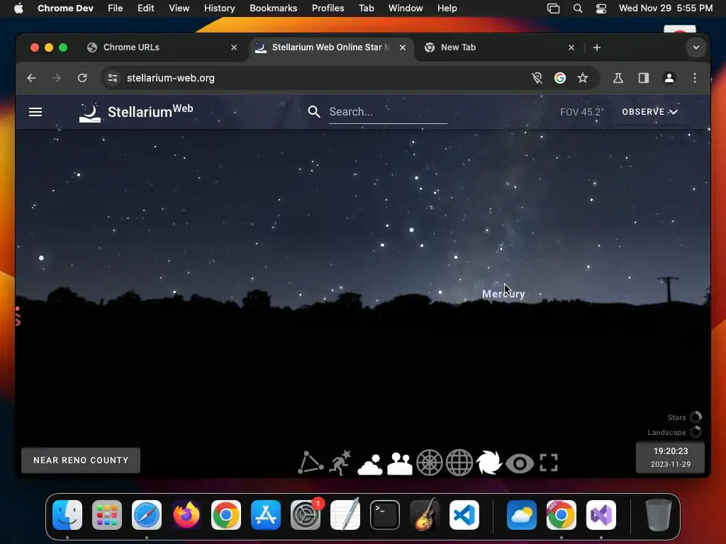The height and width of the screenshot is (544, 726).
Task: Enter fullscreen with the corner-brackets icon
Action: click(x=549, y=463)
